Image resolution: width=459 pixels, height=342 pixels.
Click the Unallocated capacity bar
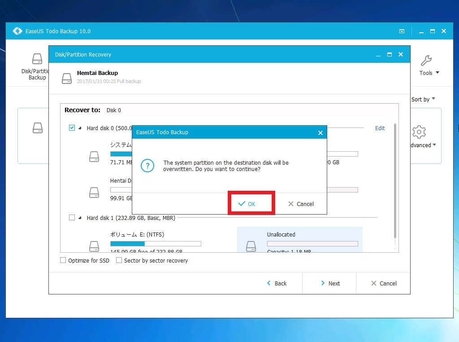(312, 244)
